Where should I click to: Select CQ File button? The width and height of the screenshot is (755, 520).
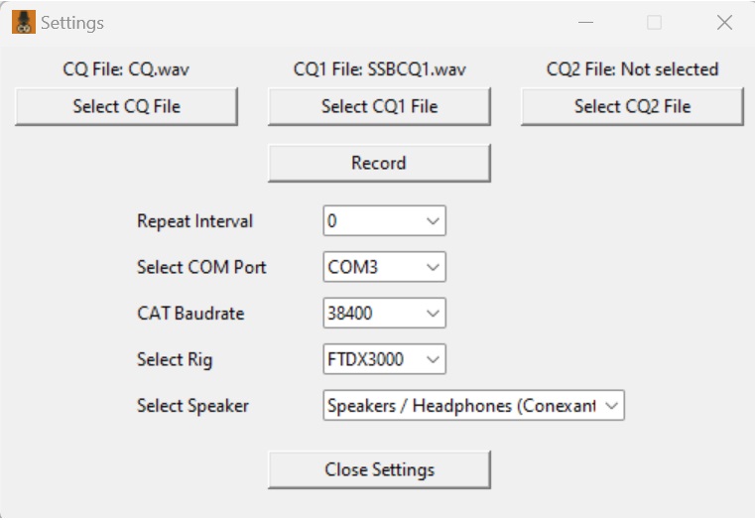[126, 106]
